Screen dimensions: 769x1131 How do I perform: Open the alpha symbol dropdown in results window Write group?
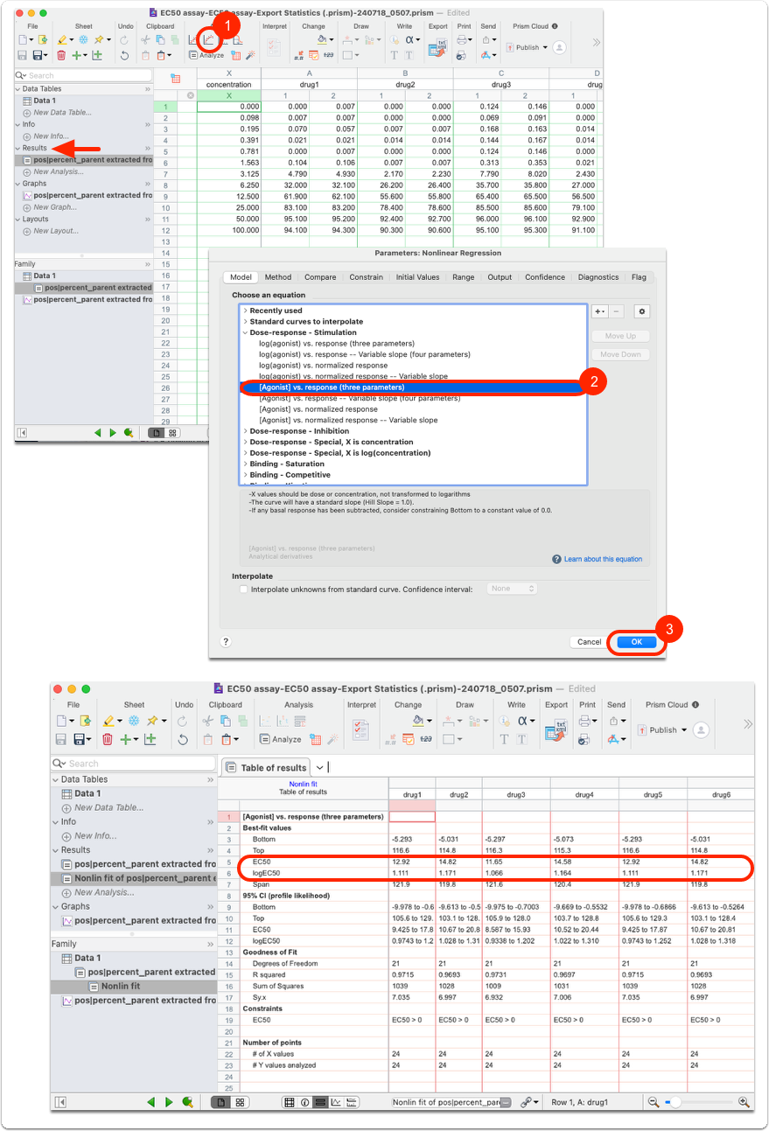point(526,721)
